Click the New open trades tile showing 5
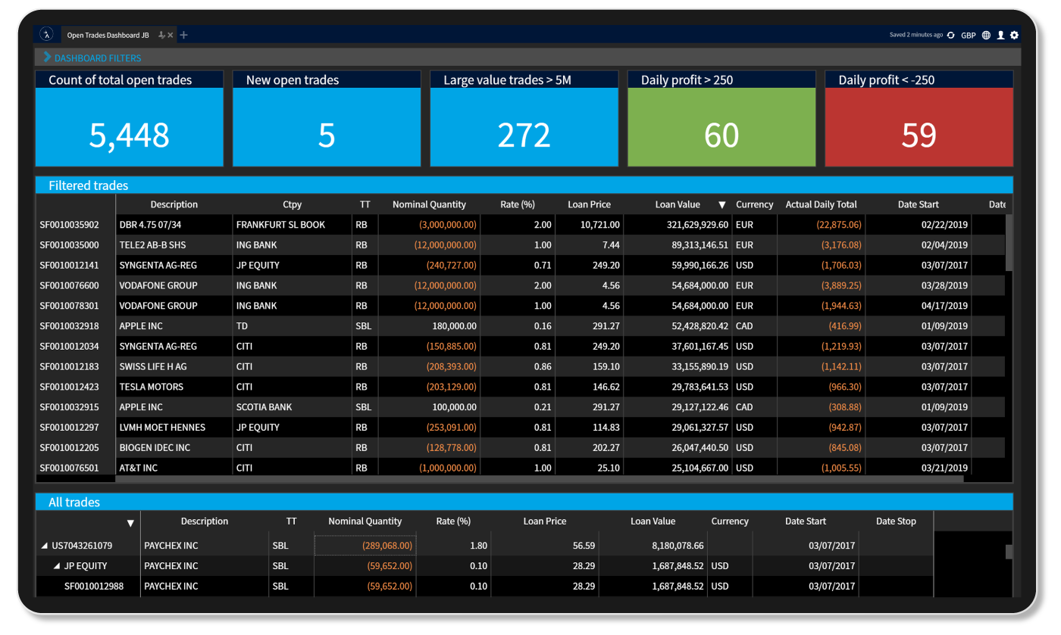This screenshot has width=1061, height=635. (x=327, y=119)
